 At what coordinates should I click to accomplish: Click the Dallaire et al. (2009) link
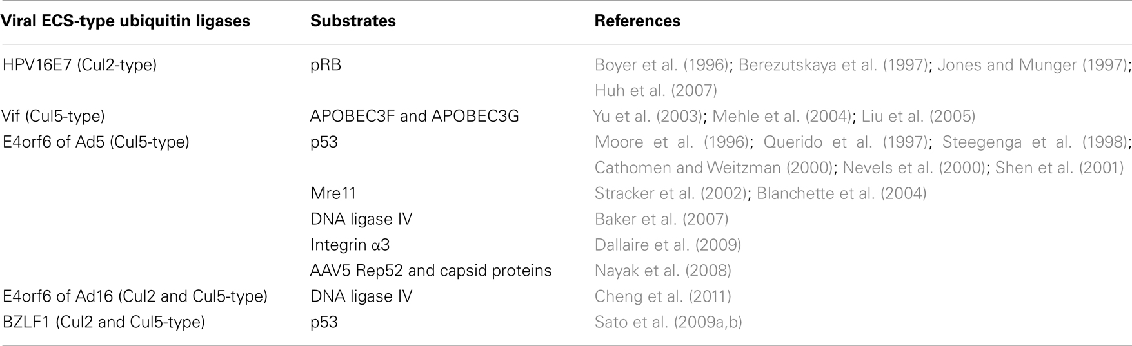(x=668, y=245)
